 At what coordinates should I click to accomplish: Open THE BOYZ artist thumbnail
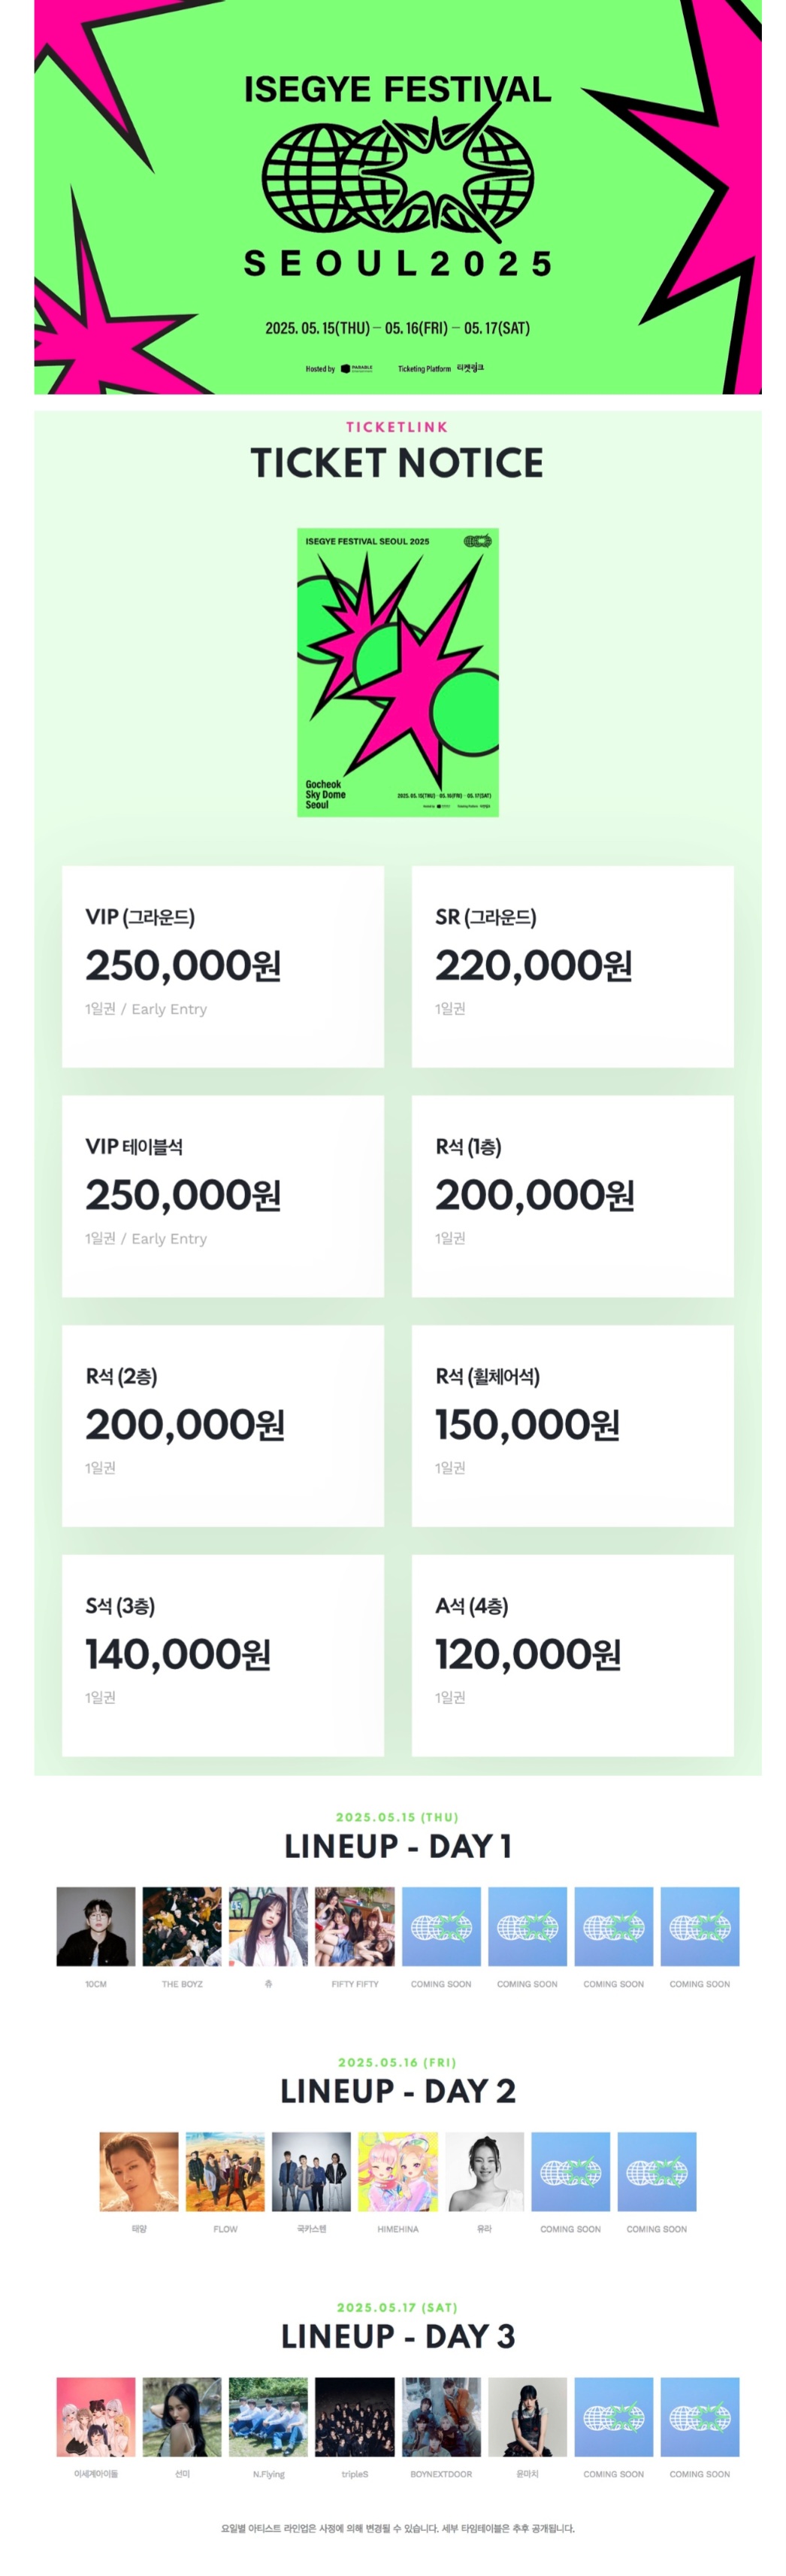click(x=182, y=1926)
